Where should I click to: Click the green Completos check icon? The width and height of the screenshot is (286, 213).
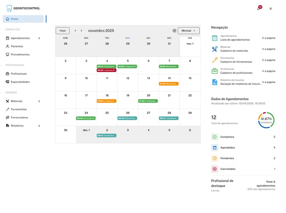[x=215, y=137]
